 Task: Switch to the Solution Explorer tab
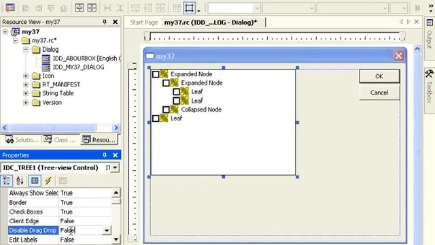point(22,140)
